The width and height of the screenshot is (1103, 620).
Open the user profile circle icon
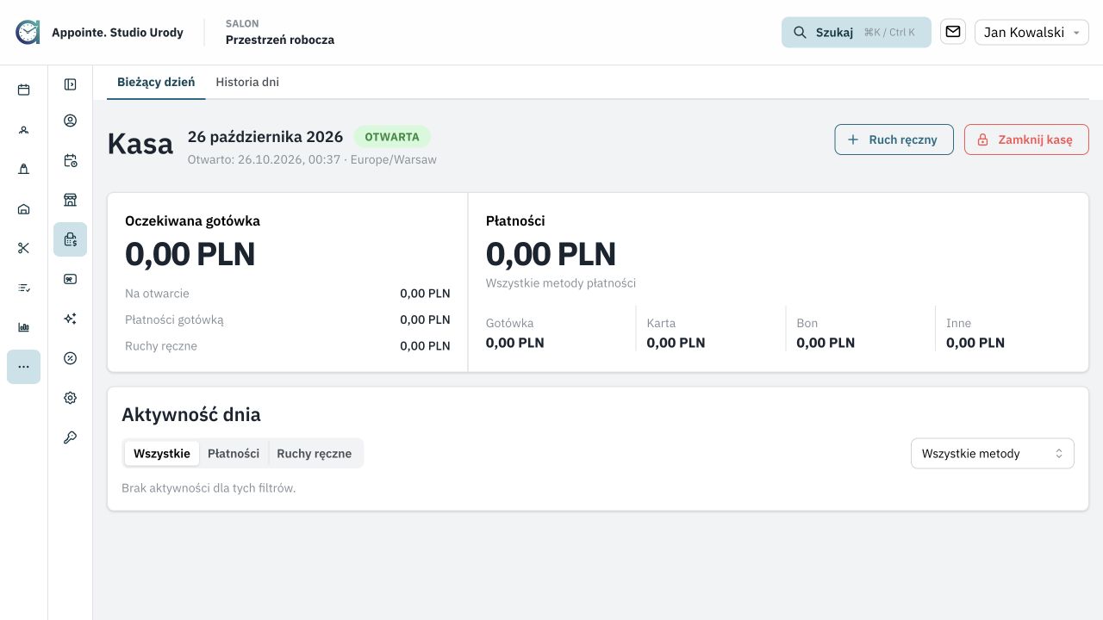71,121
